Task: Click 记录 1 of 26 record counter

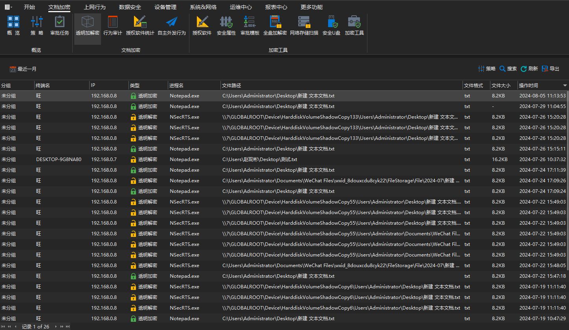Action: tap(36, 326)
